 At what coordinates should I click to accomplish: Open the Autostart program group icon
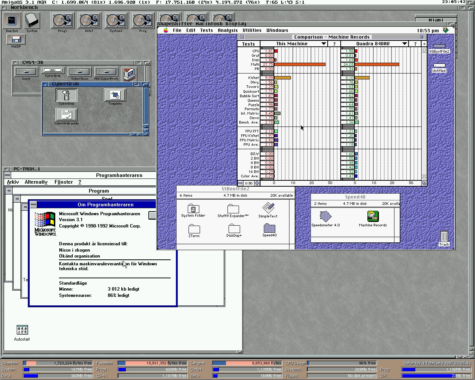point(22,330)
